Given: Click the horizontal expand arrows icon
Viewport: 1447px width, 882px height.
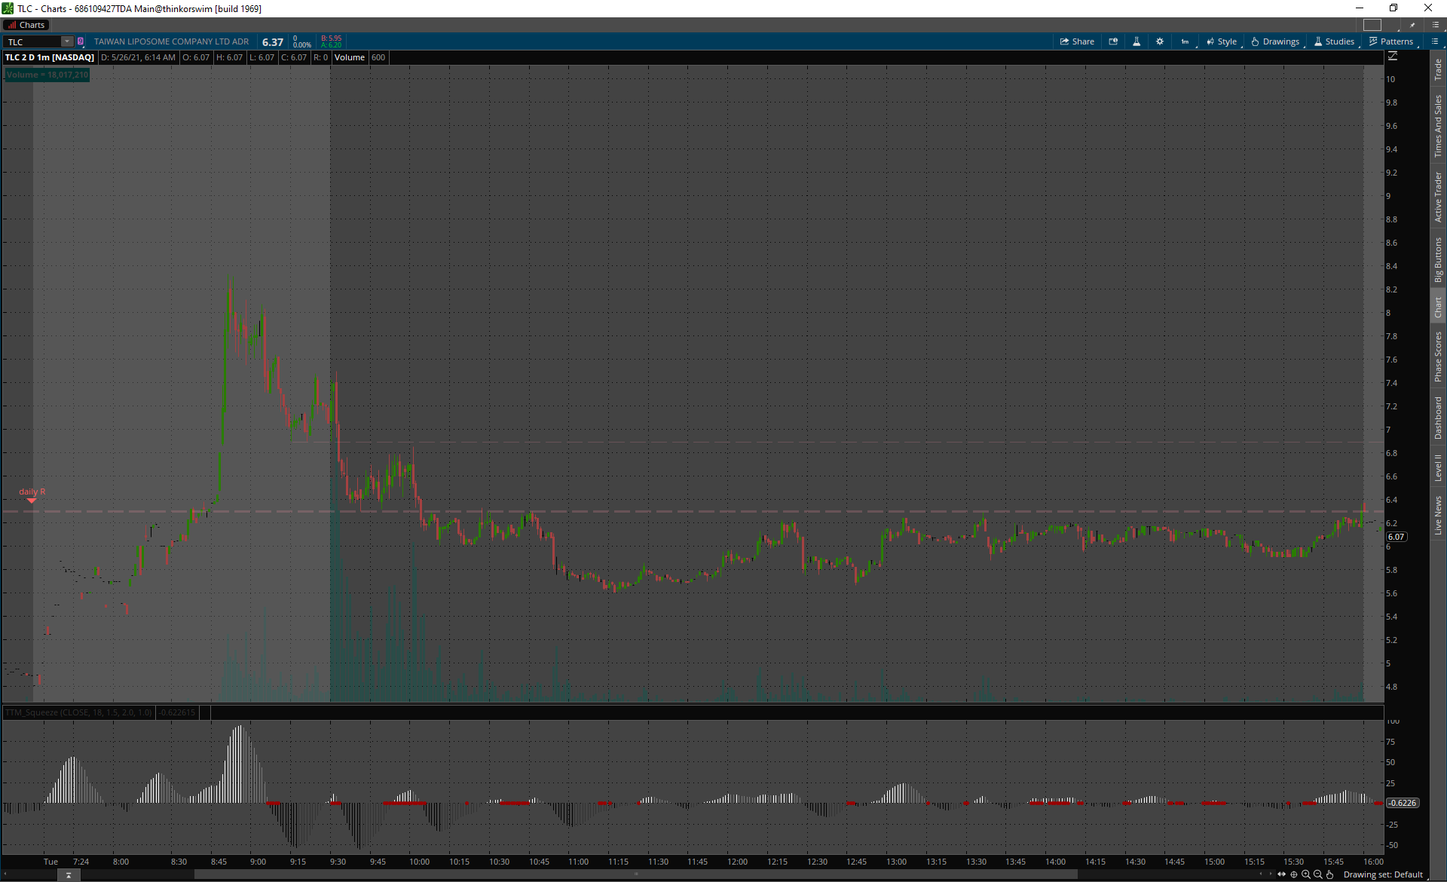Looking at the screenshot, I should click(1281, 874).
